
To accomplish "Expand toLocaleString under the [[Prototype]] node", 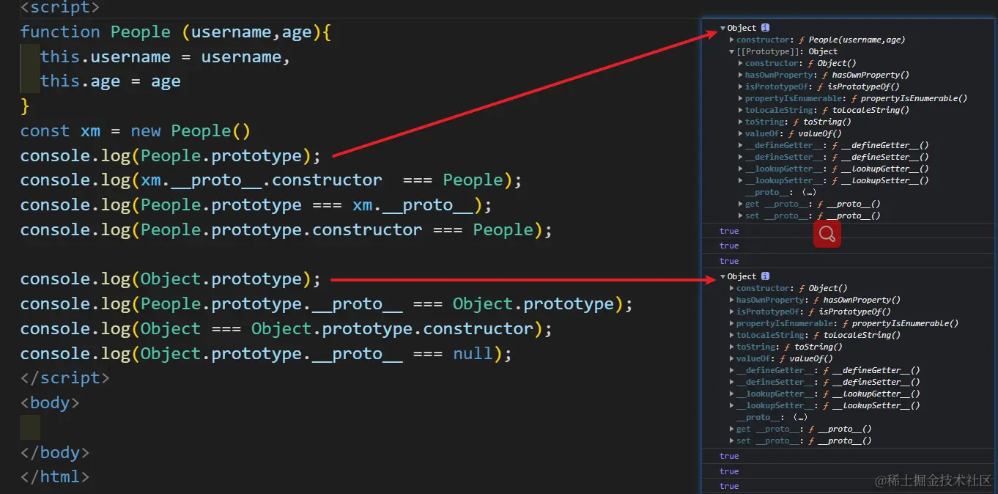I will [741, 110].
